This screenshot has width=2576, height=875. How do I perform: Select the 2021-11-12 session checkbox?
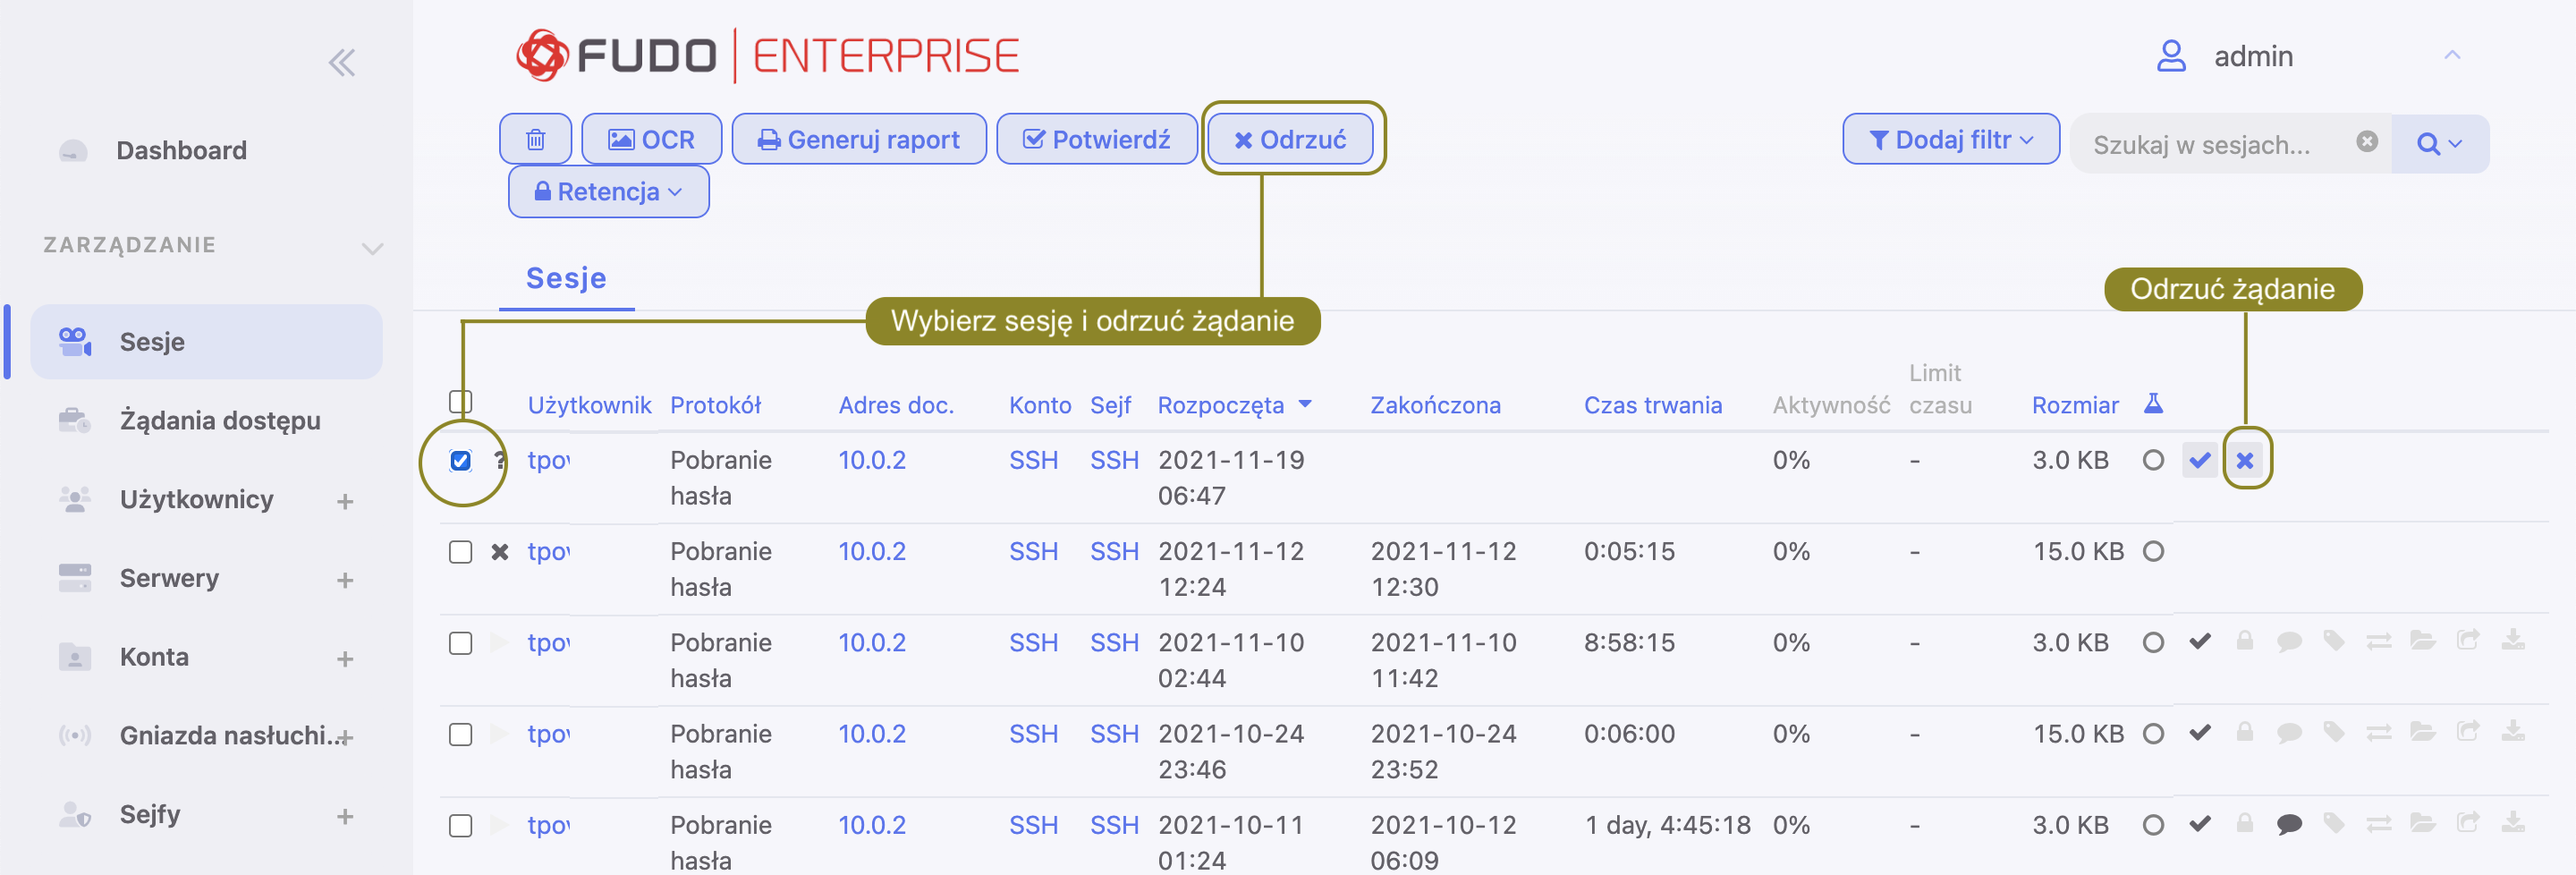pyautogui.click(x=460, y=552)
